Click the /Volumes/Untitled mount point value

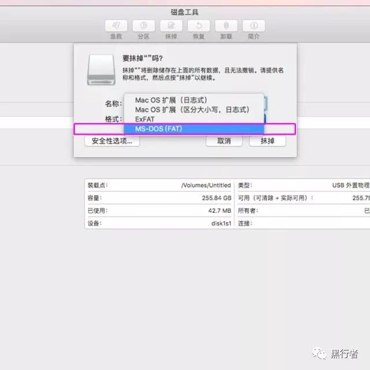[x=206, y=185]
